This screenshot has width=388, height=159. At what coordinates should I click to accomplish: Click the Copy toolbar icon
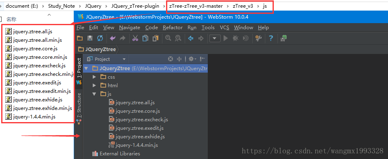click(145, 38)
